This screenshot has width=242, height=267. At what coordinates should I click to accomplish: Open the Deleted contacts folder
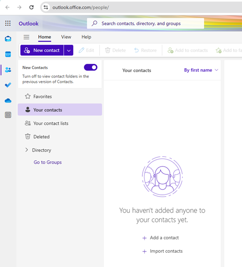coord(60,136)
